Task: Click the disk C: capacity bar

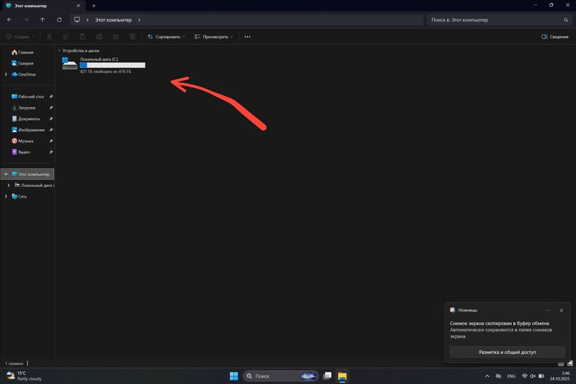Action: click(112, 65)
